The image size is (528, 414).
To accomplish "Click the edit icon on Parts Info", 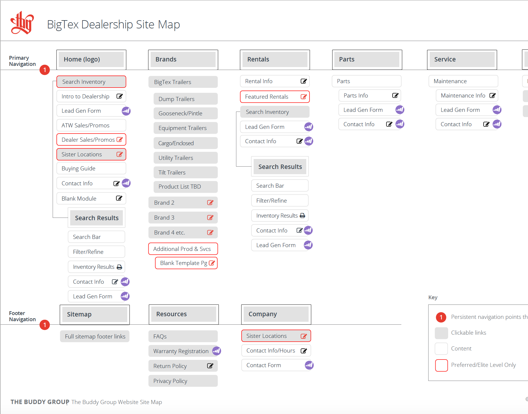I will coord(395,95).
